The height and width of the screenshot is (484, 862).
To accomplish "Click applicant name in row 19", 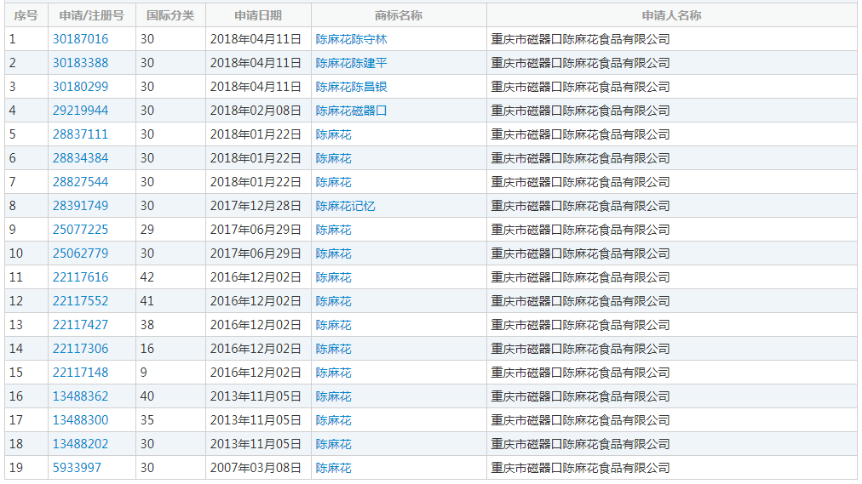I will tap(581, 468).
